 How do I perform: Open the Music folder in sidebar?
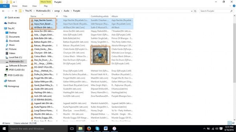[12, 45]
